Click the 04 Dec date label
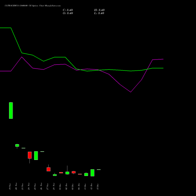This screenshot has height=196, width=196. click(x=79, y=186)
